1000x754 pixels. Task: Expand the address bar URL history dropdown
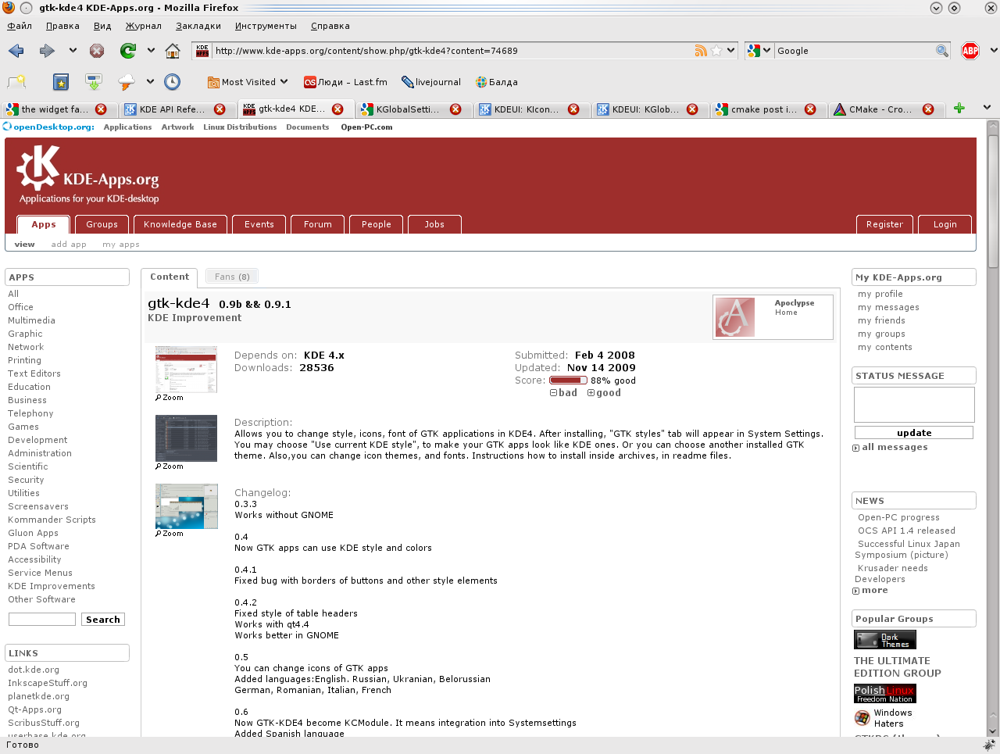pyautogui.click(x=731, y=51)
